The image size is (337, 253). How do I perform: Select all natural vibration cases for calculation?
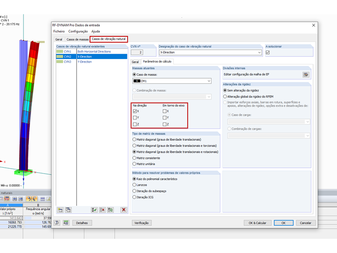pyautogui.click(x=94, y=210)
